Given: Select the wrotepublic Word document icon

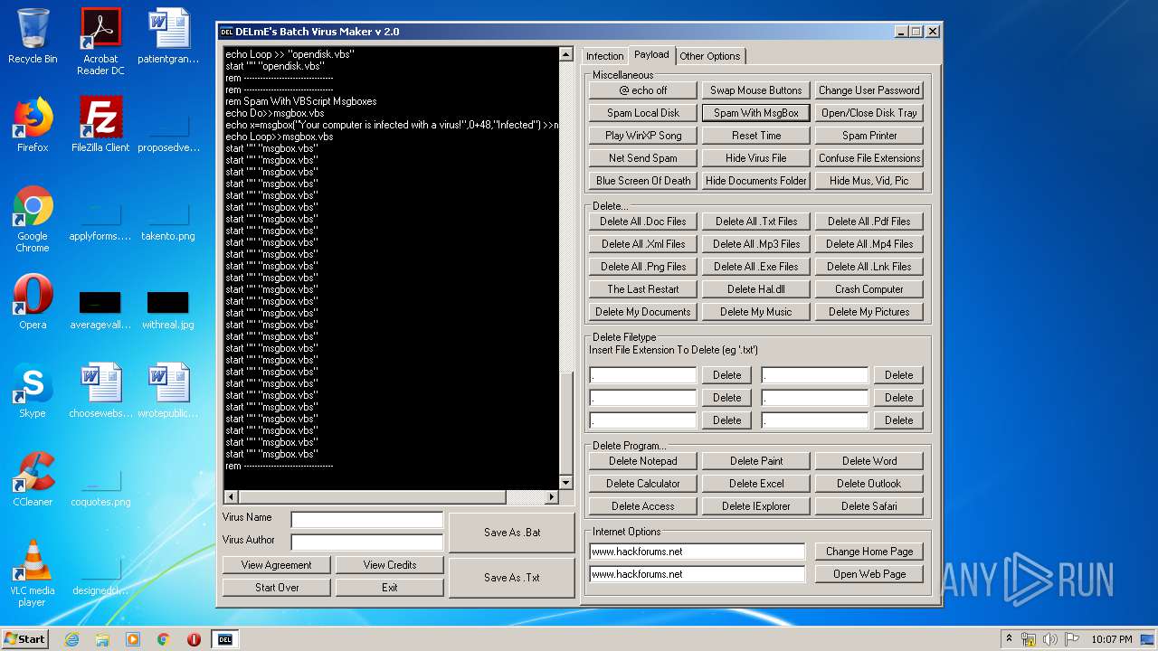Looking at the screenshot, I should [x=168, y=391].
